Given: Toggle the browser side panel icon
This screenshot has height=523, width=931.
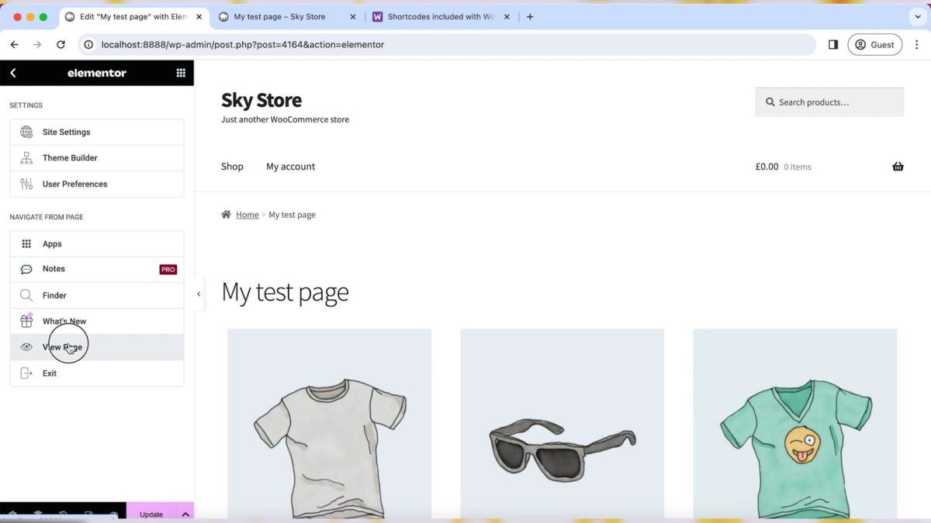Looking at the screenshot, I should coord(833,45).
